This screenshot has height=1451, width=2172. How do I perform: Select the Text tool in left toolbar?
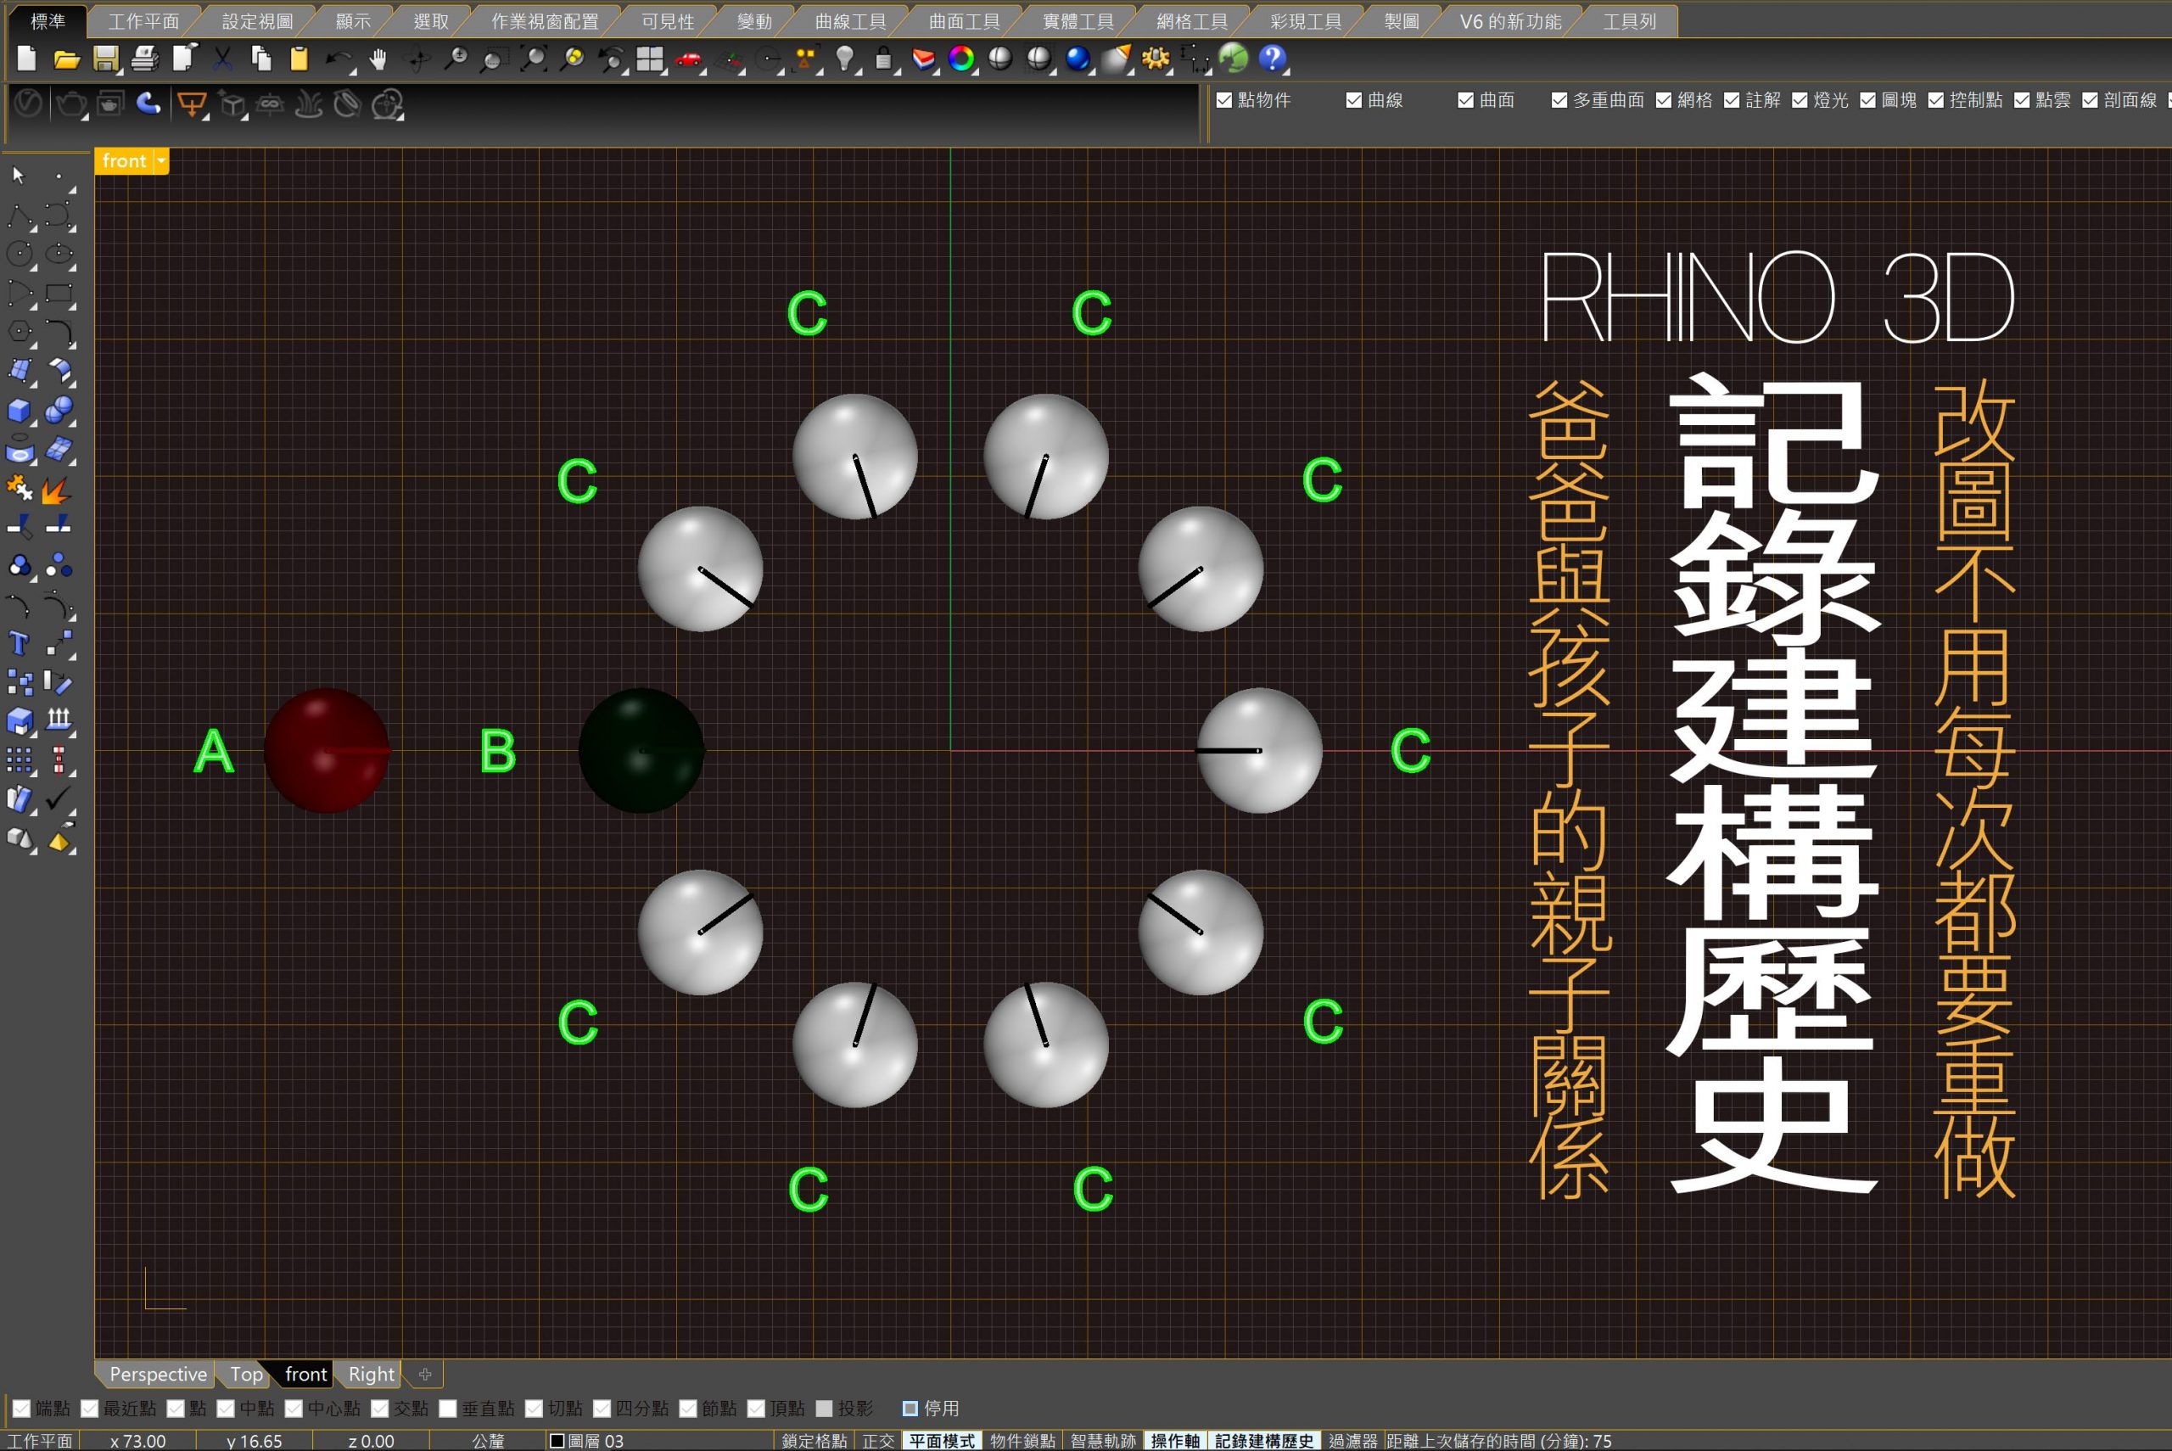coord(19,642)
